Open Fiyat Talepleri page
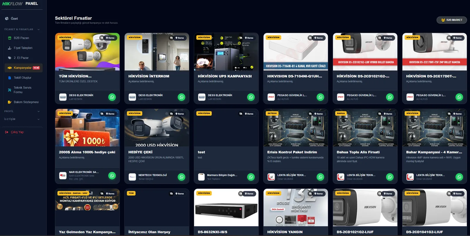The height and width of the screenshot is (236, 470). pos(23,48)
